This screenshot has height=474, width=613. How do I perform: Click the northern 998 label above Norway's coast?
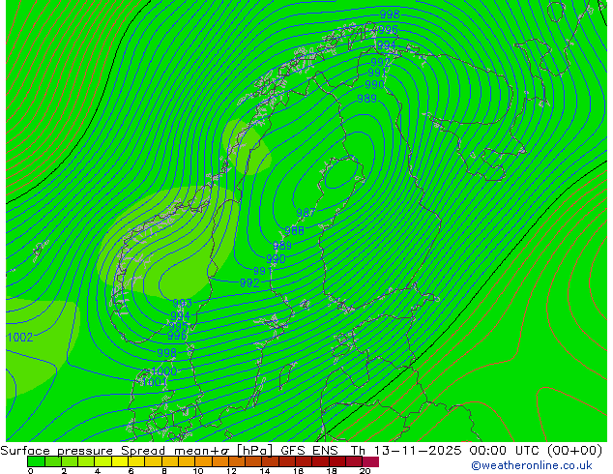[390, 15]
